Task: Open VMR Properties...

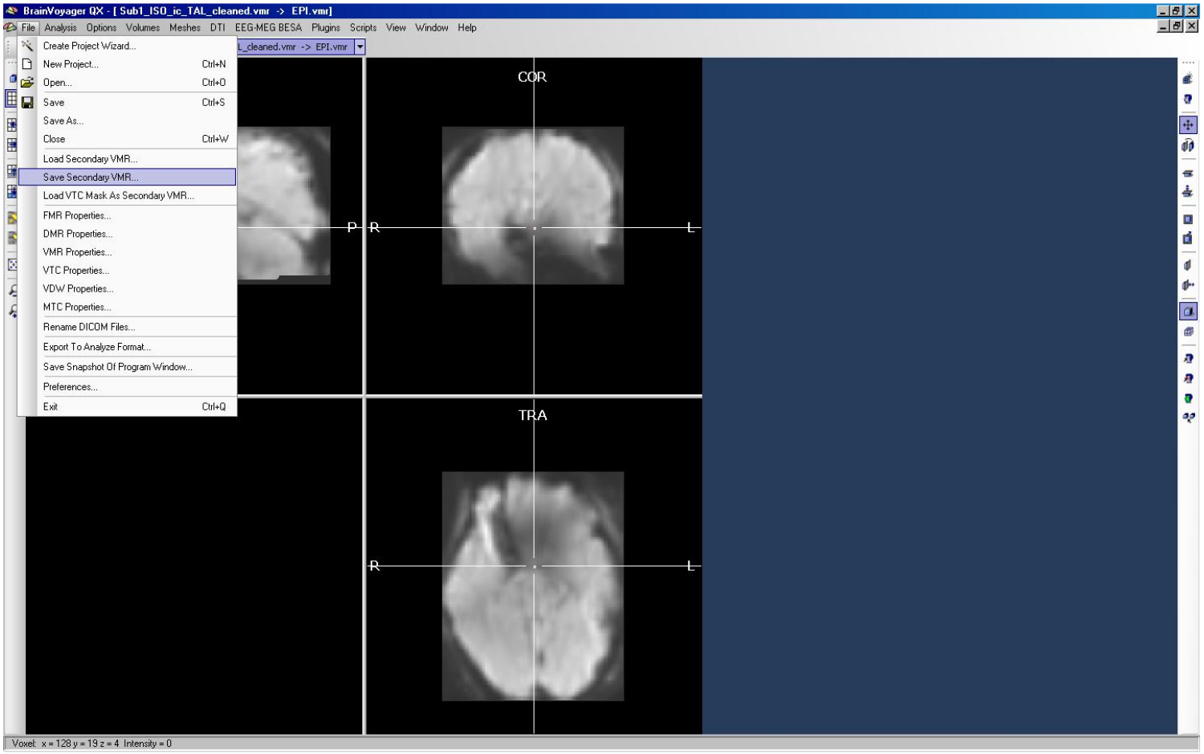Action: [x=127, y=252]
